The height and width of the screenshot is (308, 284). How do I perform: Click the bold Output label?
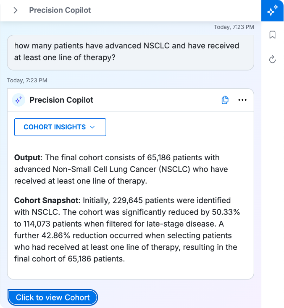[x=28, y=158]
